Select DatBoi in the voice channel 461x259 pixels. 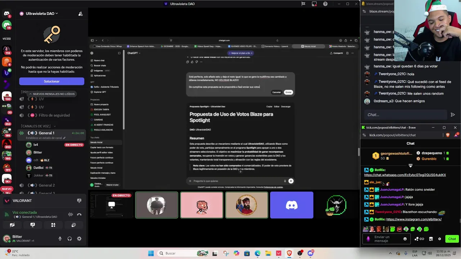39,168
